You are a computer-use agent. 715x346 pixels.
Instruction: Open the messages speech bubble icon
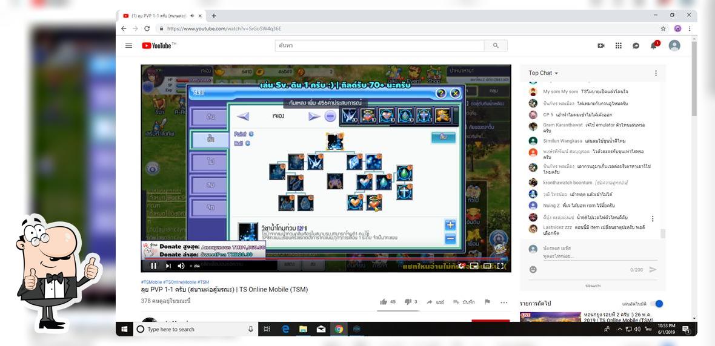pyautogui.click(x=636, y=45)
